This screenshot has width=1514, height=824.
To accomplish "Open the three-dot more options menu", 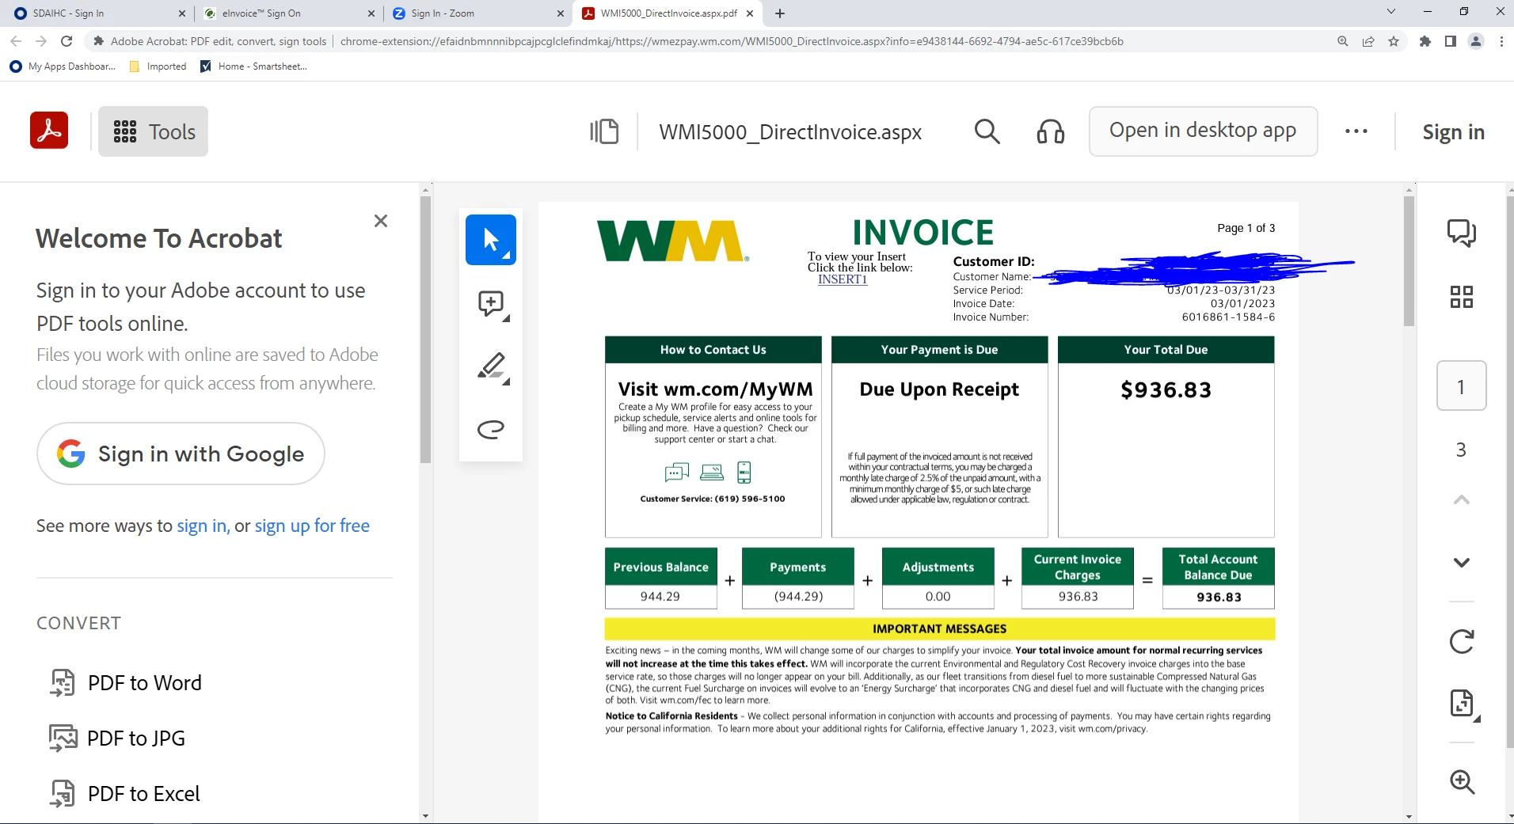I will tap(1356, 131).
